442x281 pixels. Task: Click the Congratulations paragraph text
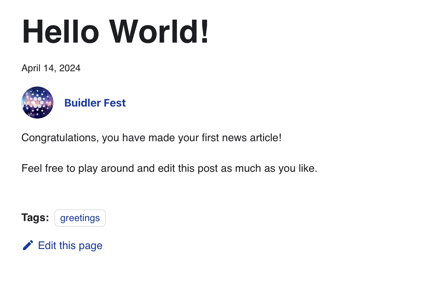pos(151,138)
